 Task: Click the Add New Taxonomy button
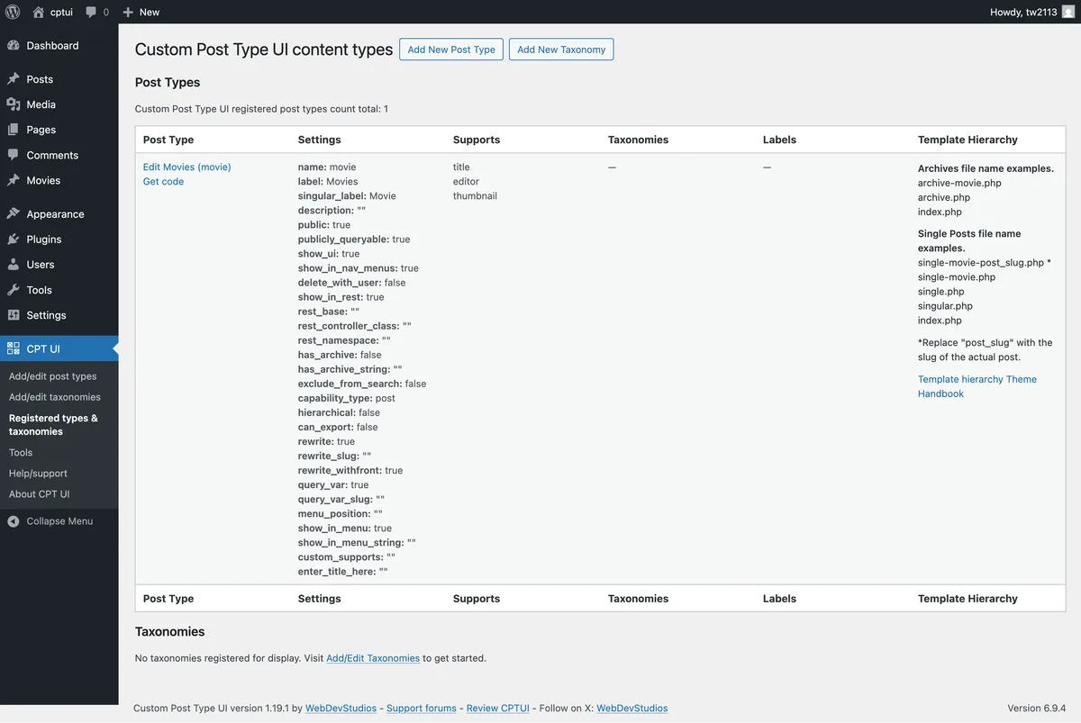[x=561, y=50]
